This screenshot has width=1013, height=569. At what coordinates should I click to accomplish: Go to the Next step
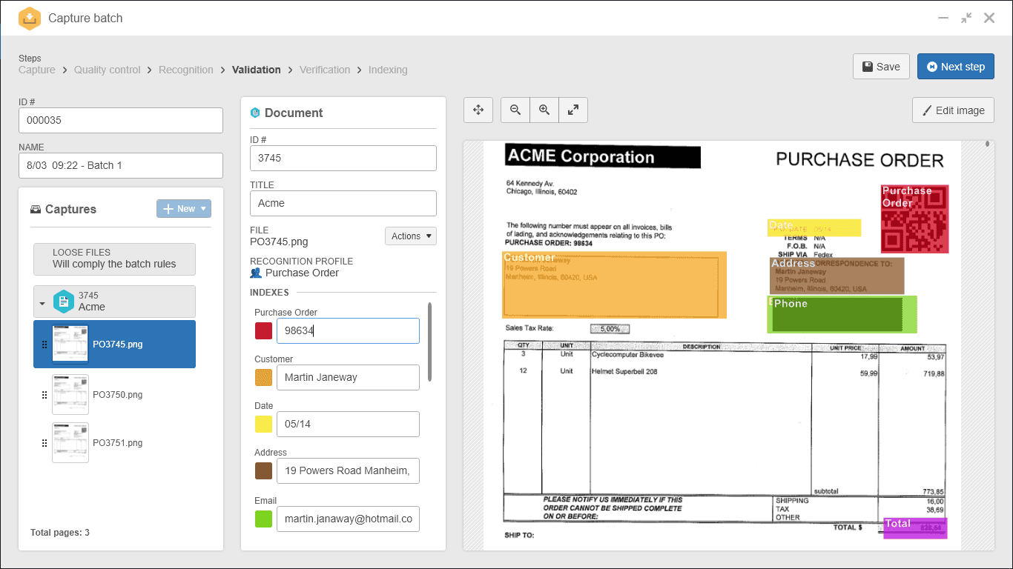pyautogui.click(x=956, y=67)
